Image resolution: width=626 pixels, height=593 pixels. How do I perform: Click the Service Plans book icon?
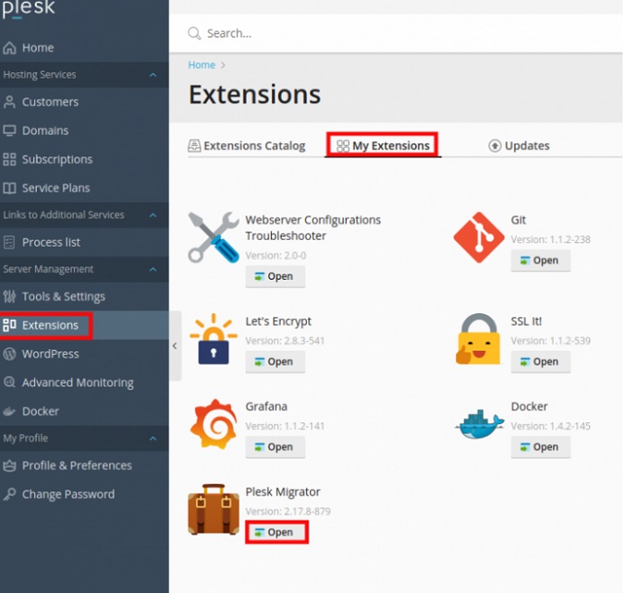click(x=10, y=188)
